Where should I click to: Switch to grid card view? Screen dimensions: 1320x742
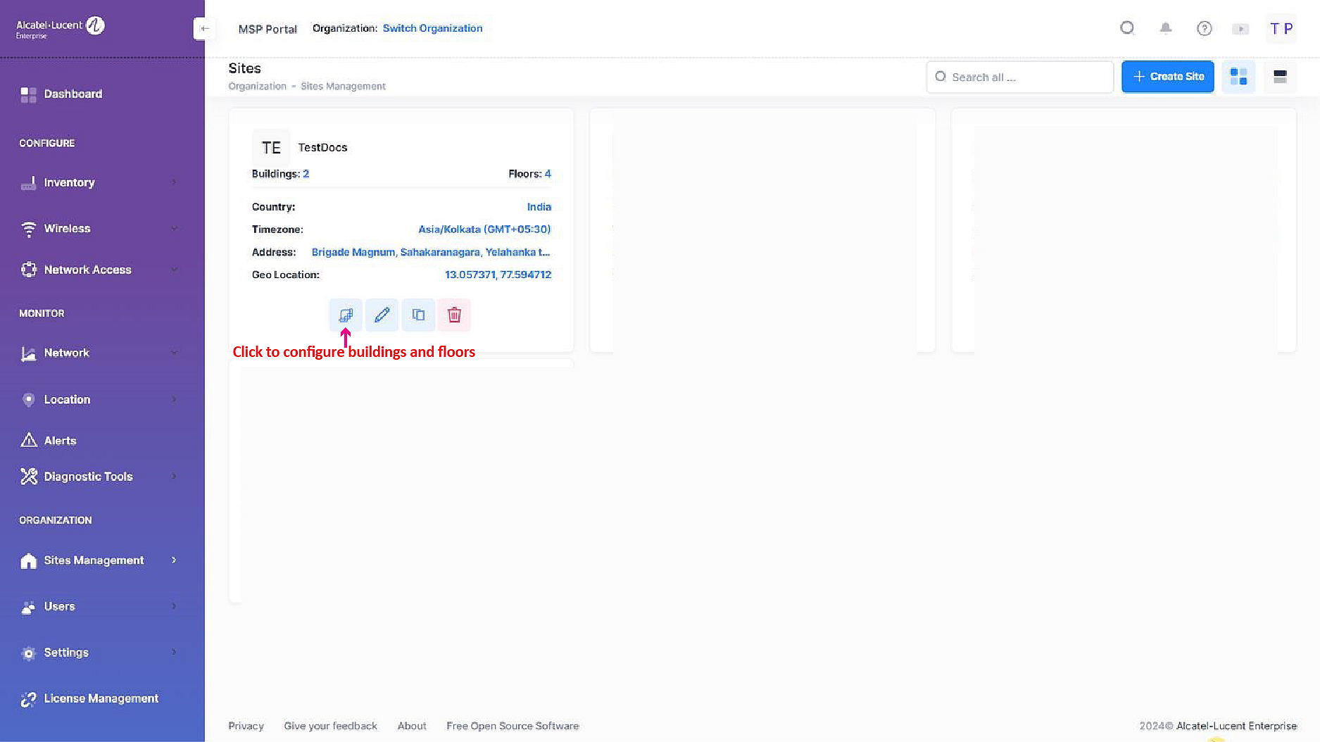[1238, 77]
